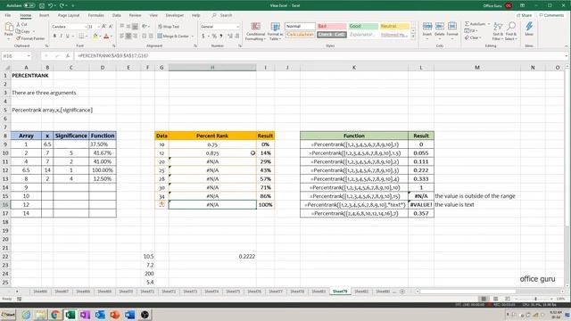Toggle underline formatting
Screen dimensions: 571x321
(x=68, y=36)
